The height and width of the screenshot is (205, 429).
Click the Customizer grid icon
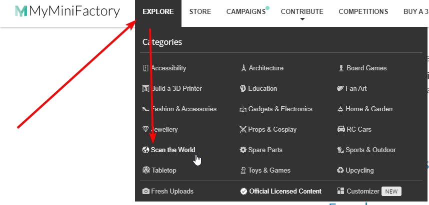click(340, 191)
